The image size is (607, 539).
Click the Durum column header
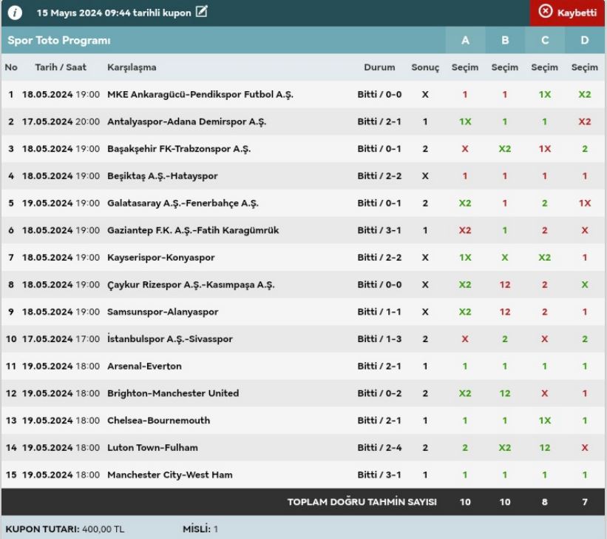pos(379,67)
